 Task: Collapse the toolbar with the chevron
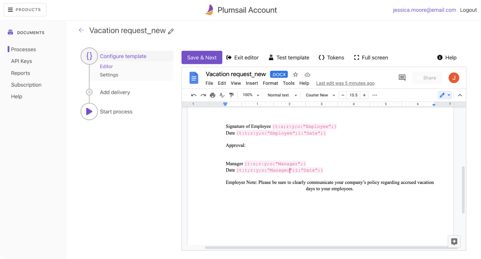pyautogui.click(x=460, y=95)
